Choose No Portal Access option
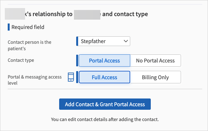This screenshot has height=131, width=208. (x=155, y=61)
